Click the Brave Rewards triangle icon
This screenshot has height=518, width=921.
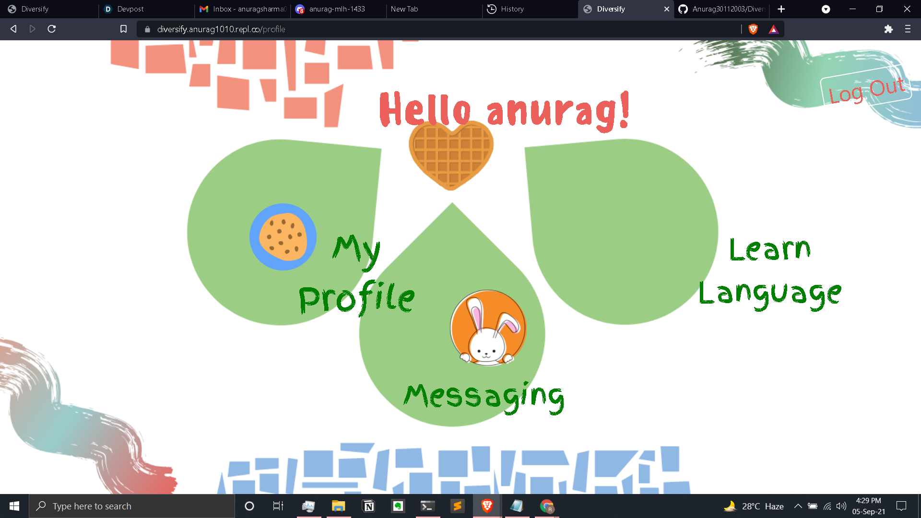click(773, 29)
